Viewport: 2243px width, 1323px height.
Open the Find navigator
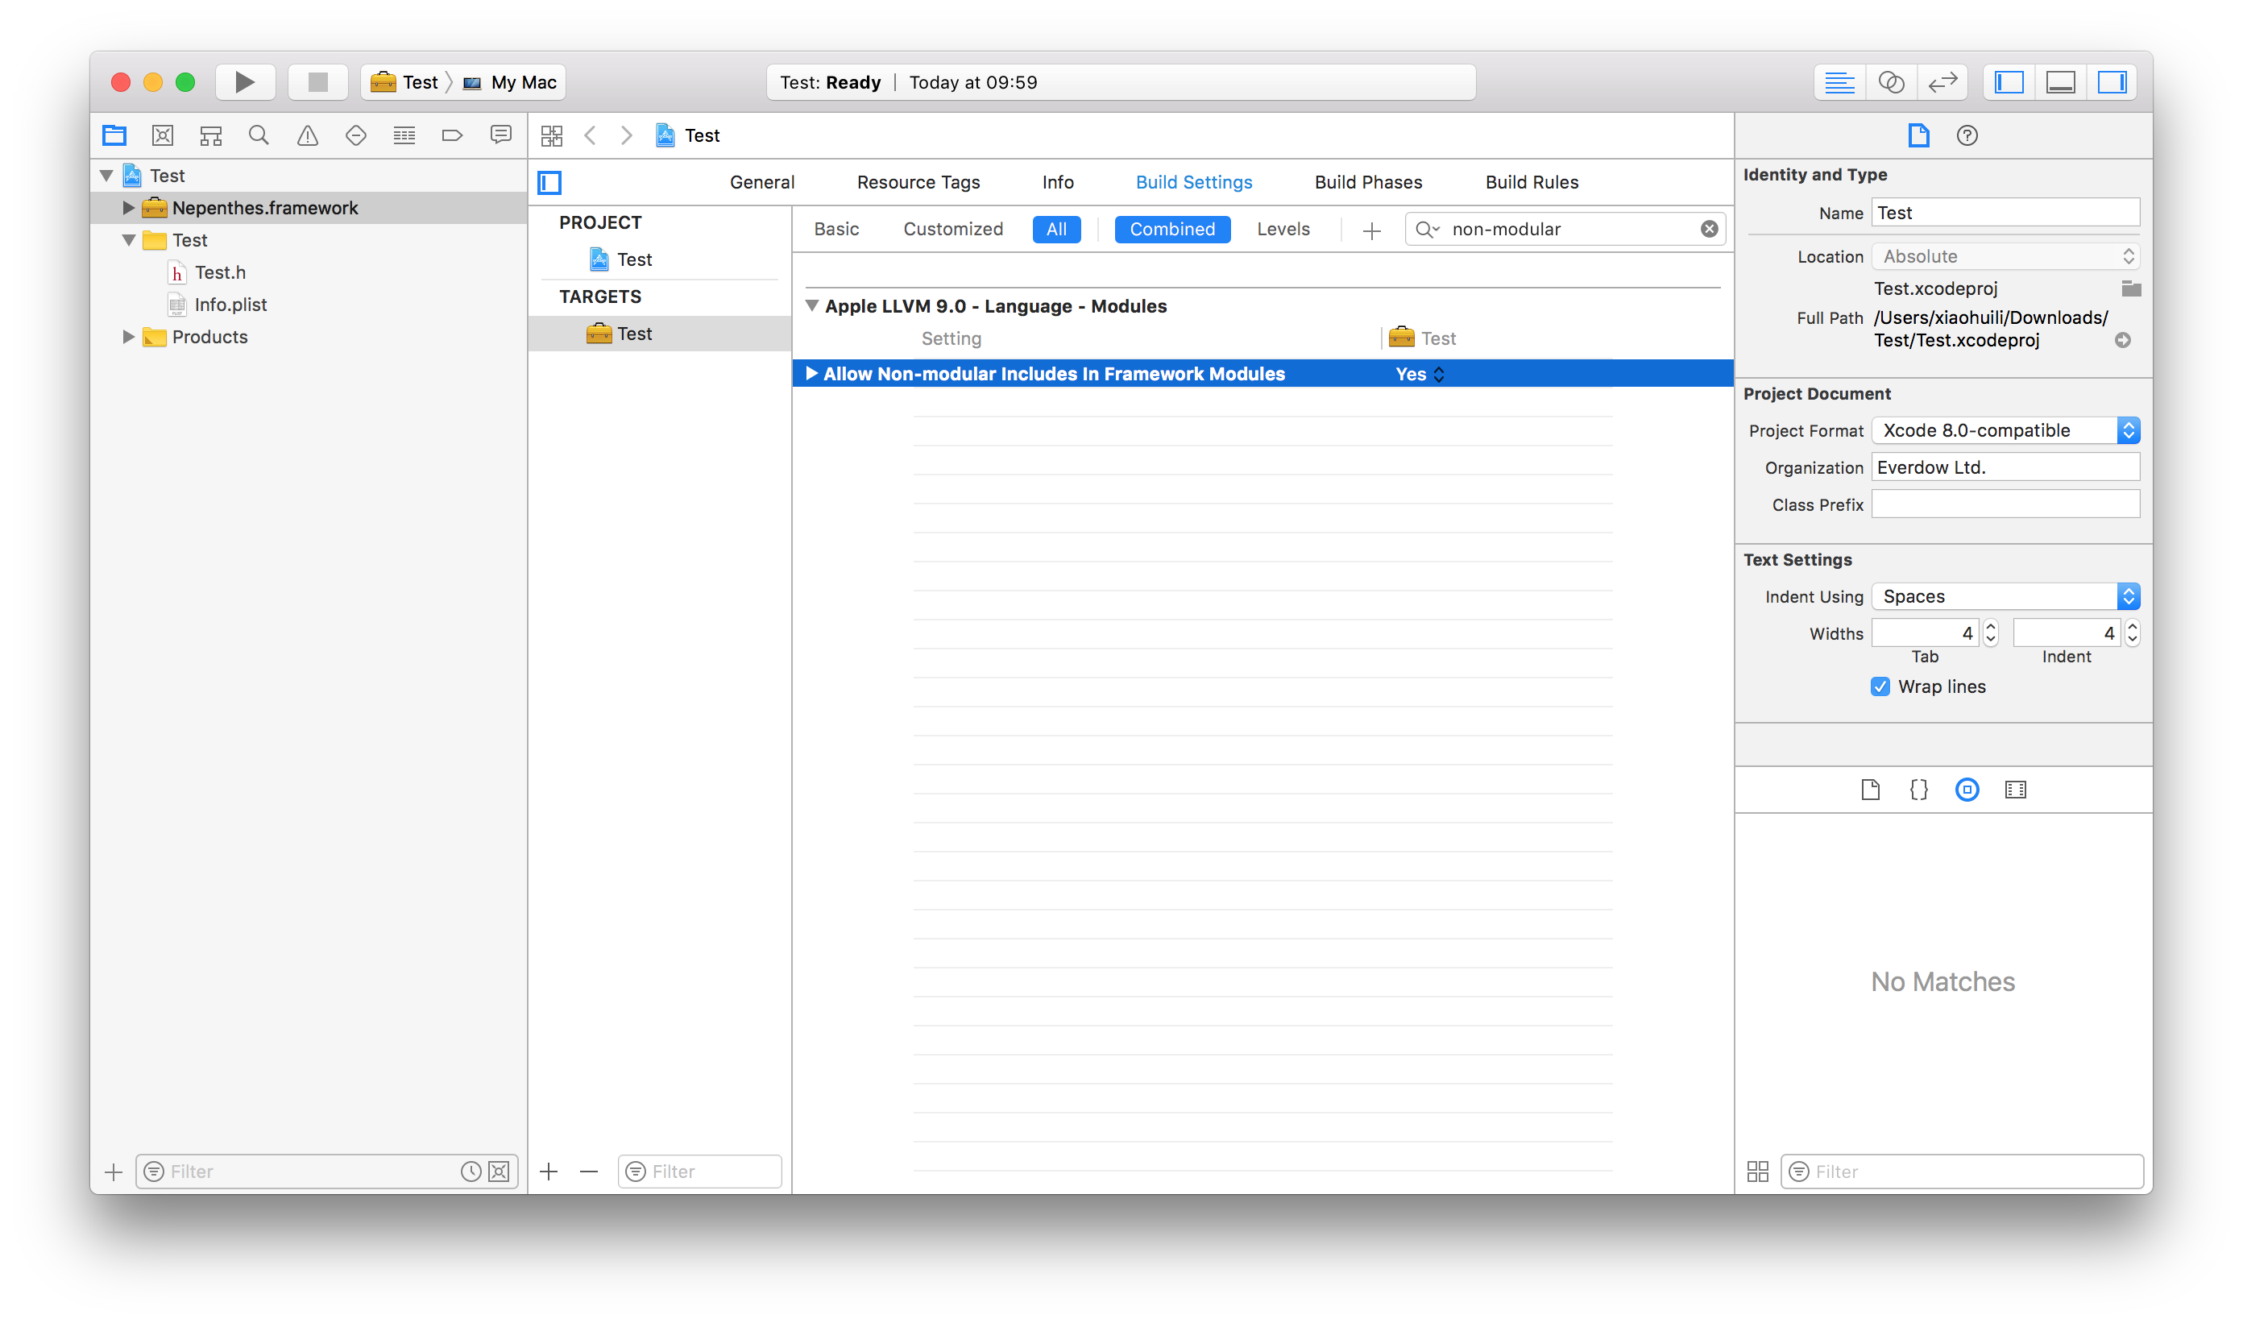259,135
